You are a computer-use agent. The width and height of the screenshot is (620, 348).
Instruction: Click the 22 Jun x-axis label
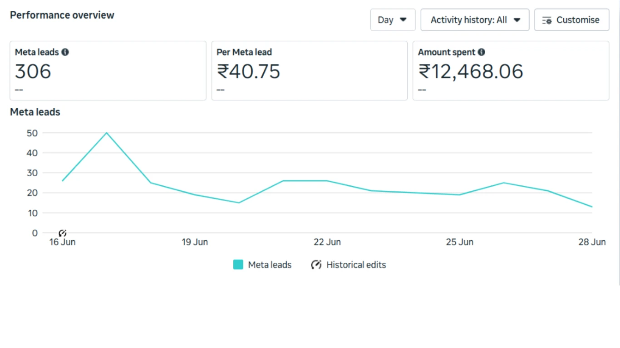tap(327, 242)
